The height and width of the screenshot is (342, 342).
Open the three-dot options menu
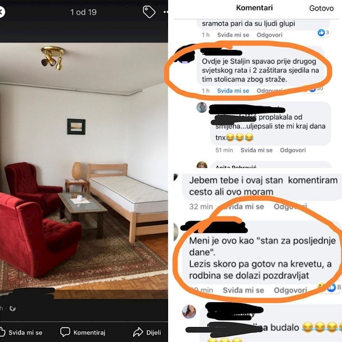click(x=166, y=12)
